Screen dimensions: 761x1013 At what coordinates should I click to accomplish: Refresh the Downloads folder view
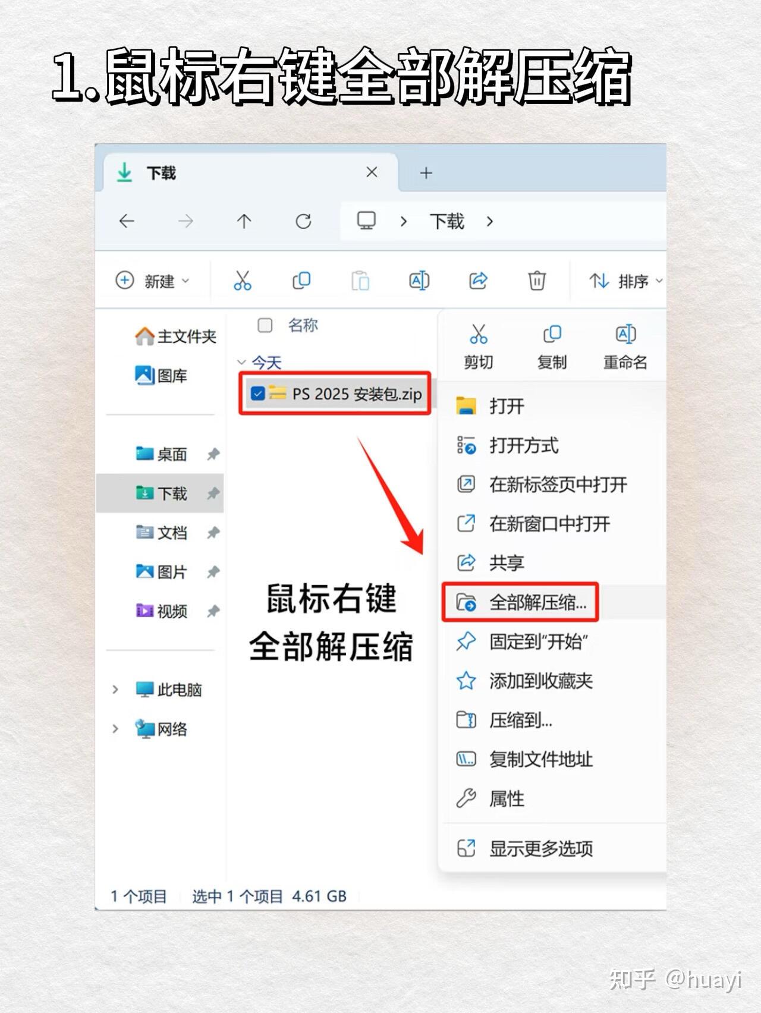(x=303, y=222)
